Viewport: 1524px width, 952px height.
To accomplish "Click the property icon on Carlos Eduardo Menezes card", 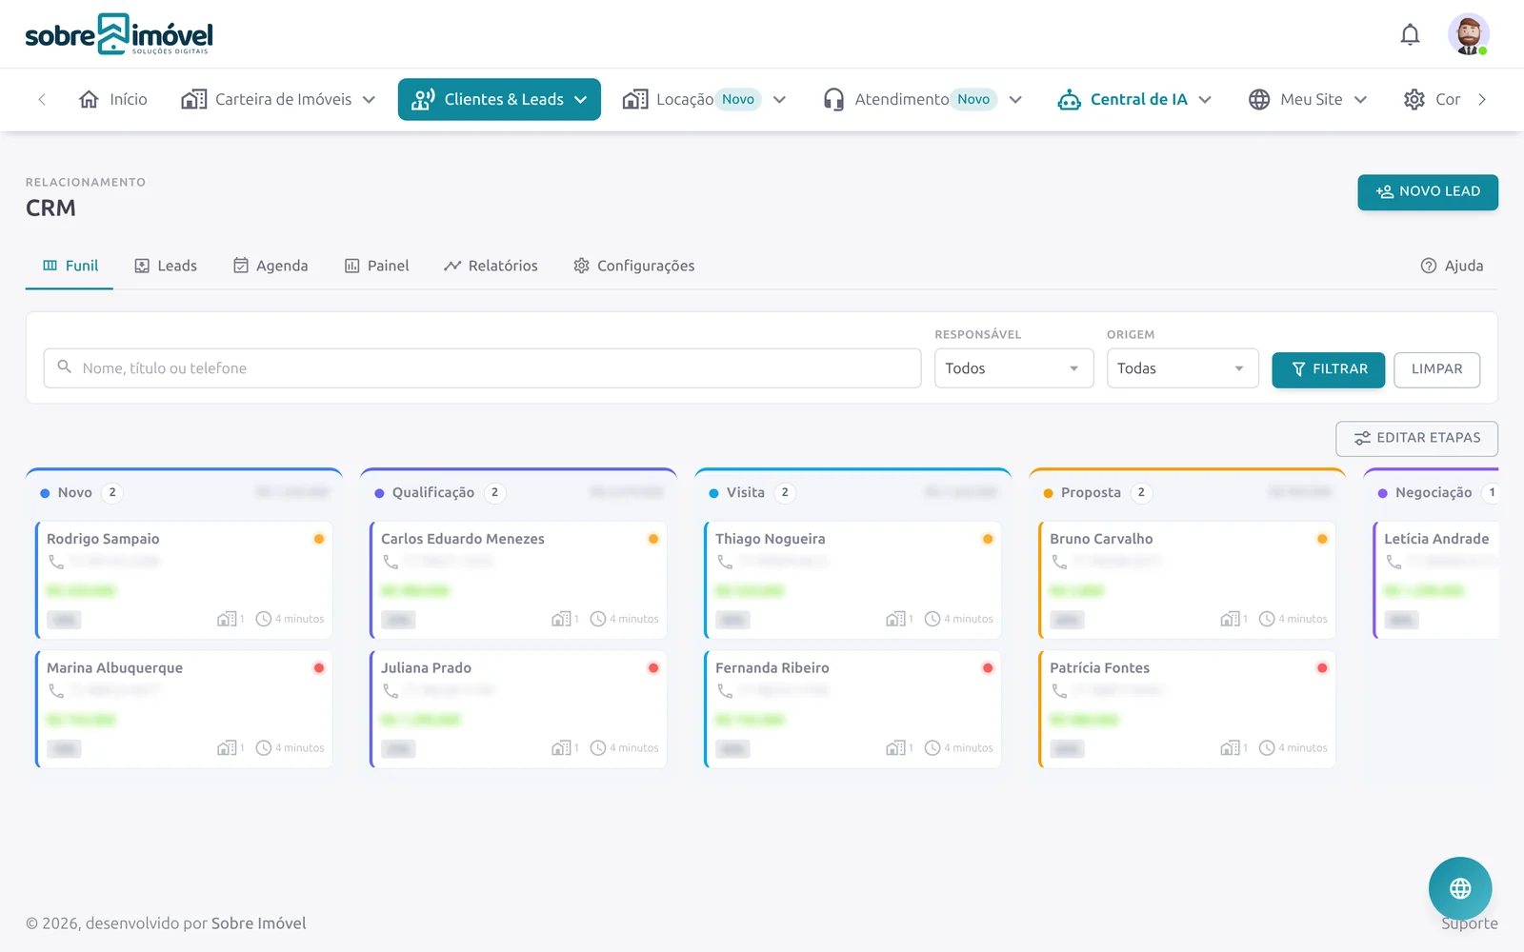I will click(561, 619).
